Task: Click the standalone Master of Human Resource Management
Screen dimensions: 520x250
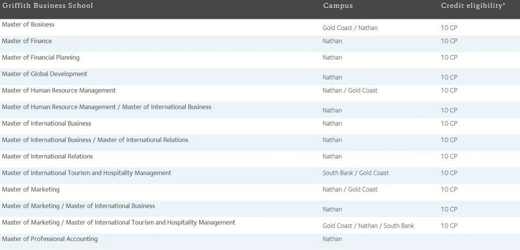Action: [x=59, y=90]
